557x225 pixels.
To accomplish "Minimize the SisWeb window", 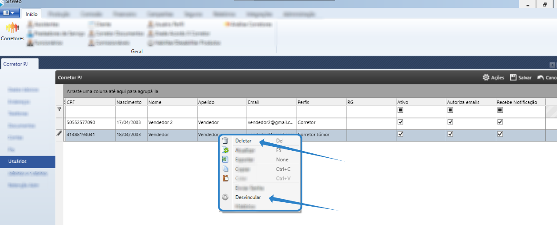I will pyautogui.click(x=528, y=4).
